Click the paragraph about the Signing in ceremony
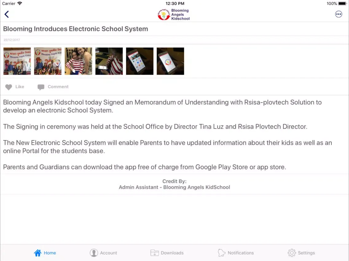This screenshot has height=261, width=349. pyautogui.click(x=155, y=127)
